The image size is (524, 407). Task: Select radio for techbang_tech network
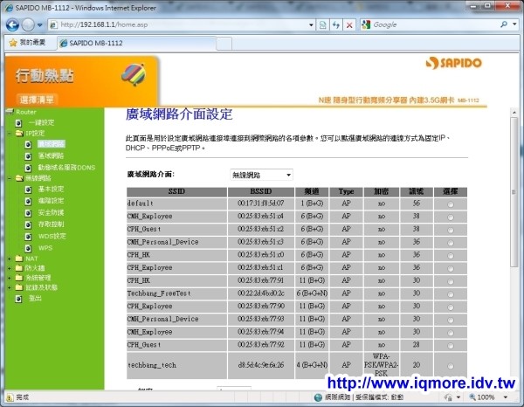451,366
